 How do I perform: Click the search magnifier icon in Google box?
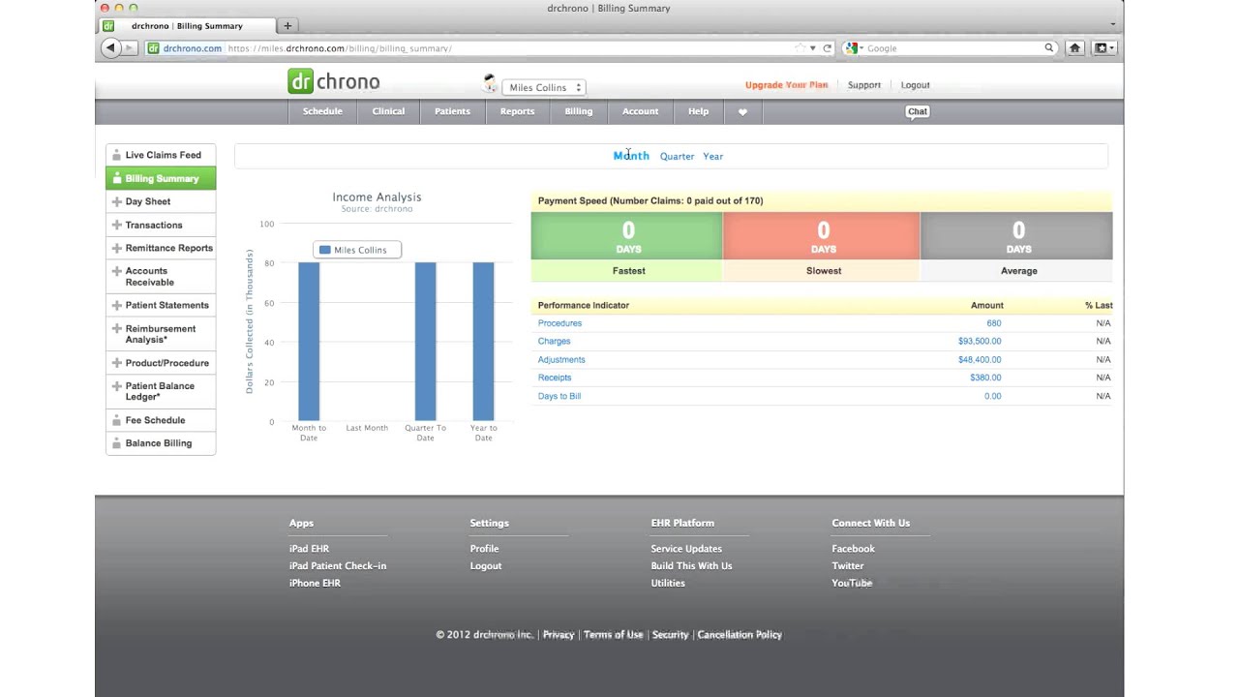tap(1048, 47)
